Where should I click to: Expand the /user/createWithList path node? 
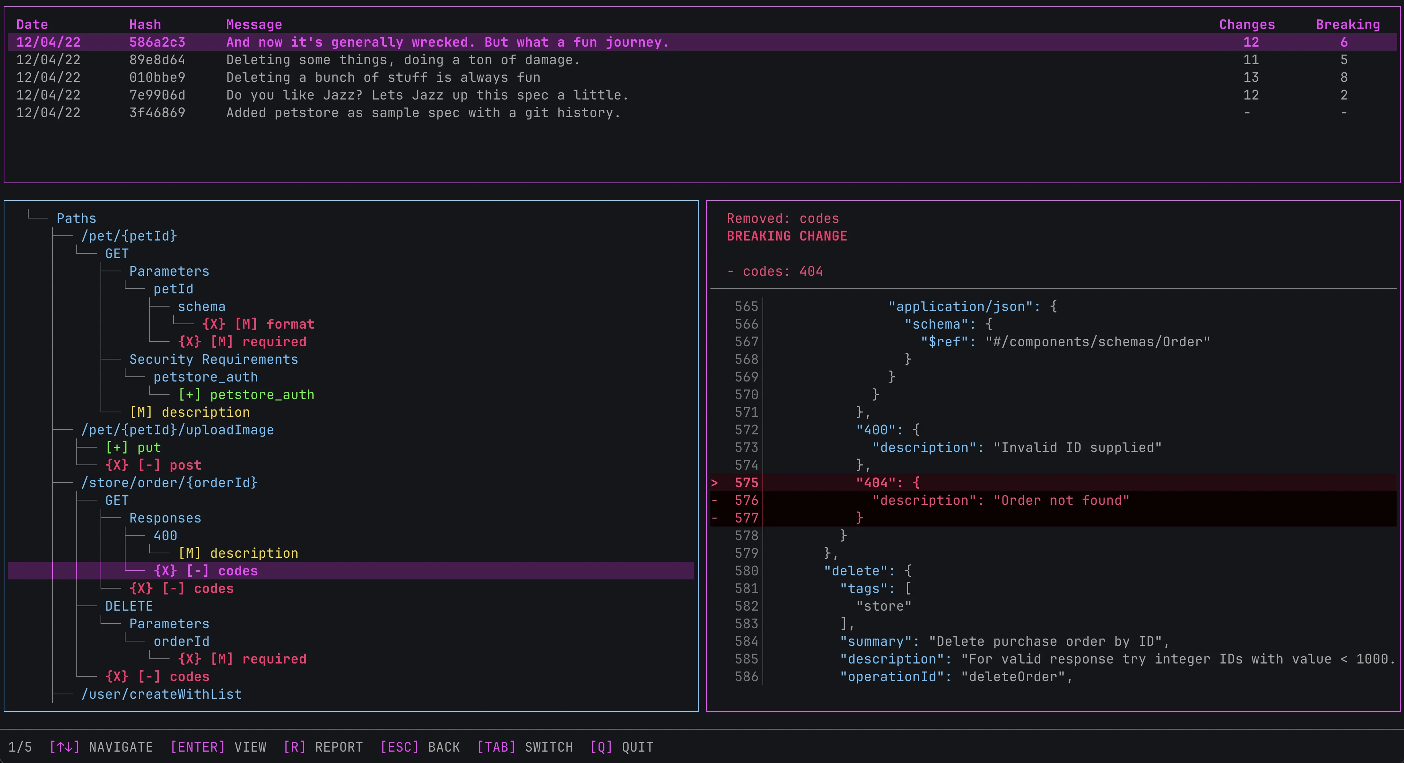[x=161, y=694]
